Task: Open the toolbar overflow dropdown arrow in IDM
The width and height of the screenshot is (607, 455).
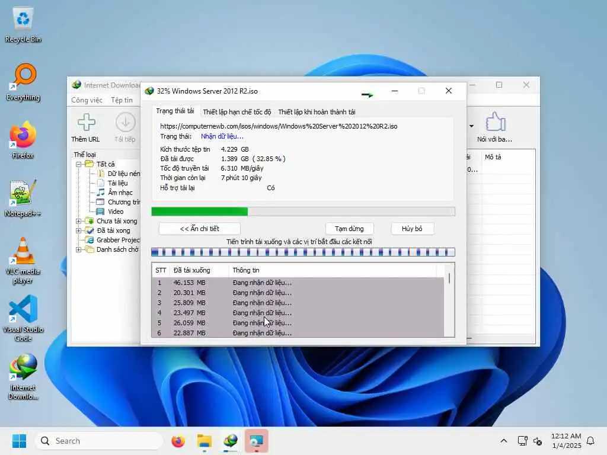Action: [471, 126]
